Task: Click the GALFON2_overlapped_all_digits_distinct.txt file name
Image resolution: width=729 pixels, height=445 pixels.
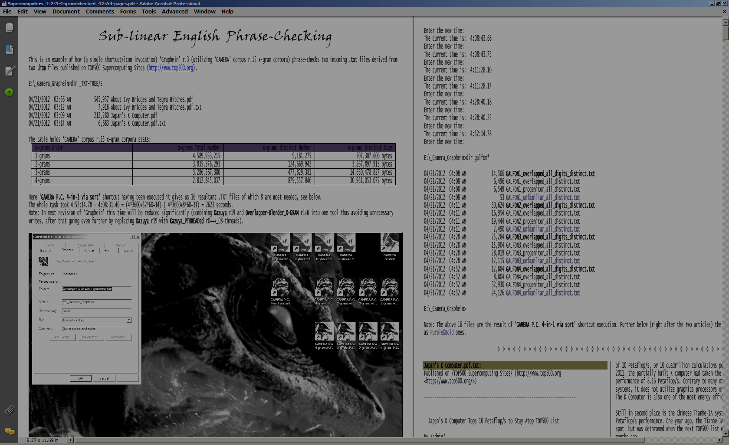Action: (550, 206)
